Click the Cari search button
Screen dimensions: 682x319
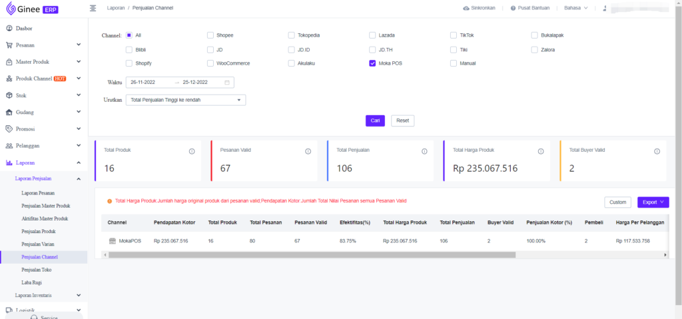click(x=375, y=121)
